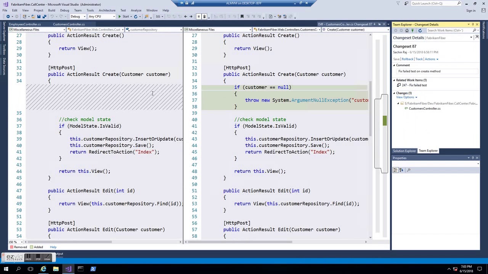Click the Open File toolbar icon
This screenshot has width=488, height=274.
33,16
